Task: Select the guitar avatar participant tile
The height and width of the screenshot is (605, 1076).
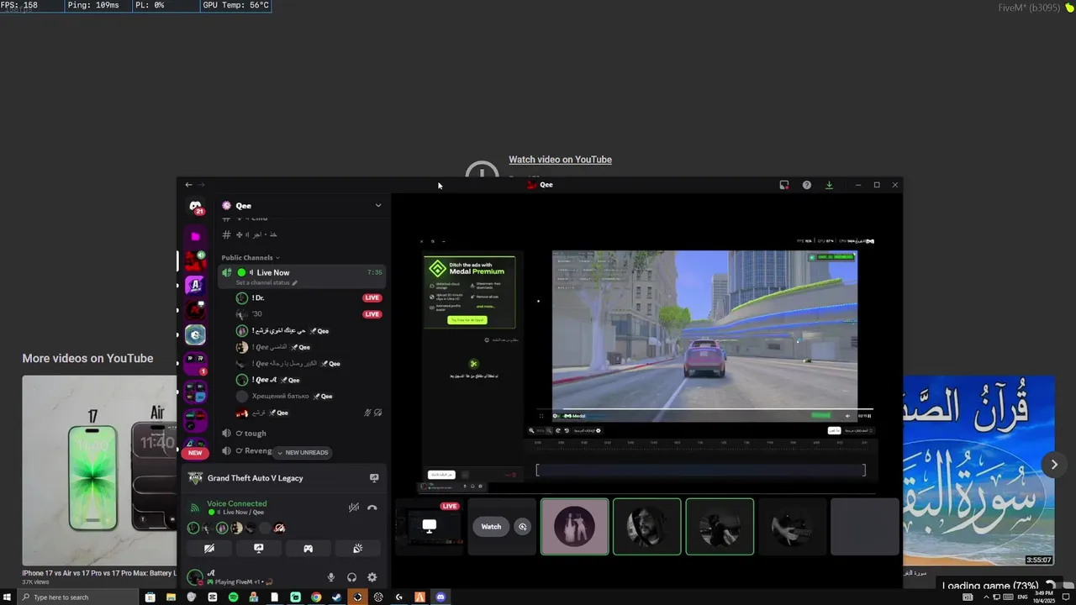Action: point(792,527)
